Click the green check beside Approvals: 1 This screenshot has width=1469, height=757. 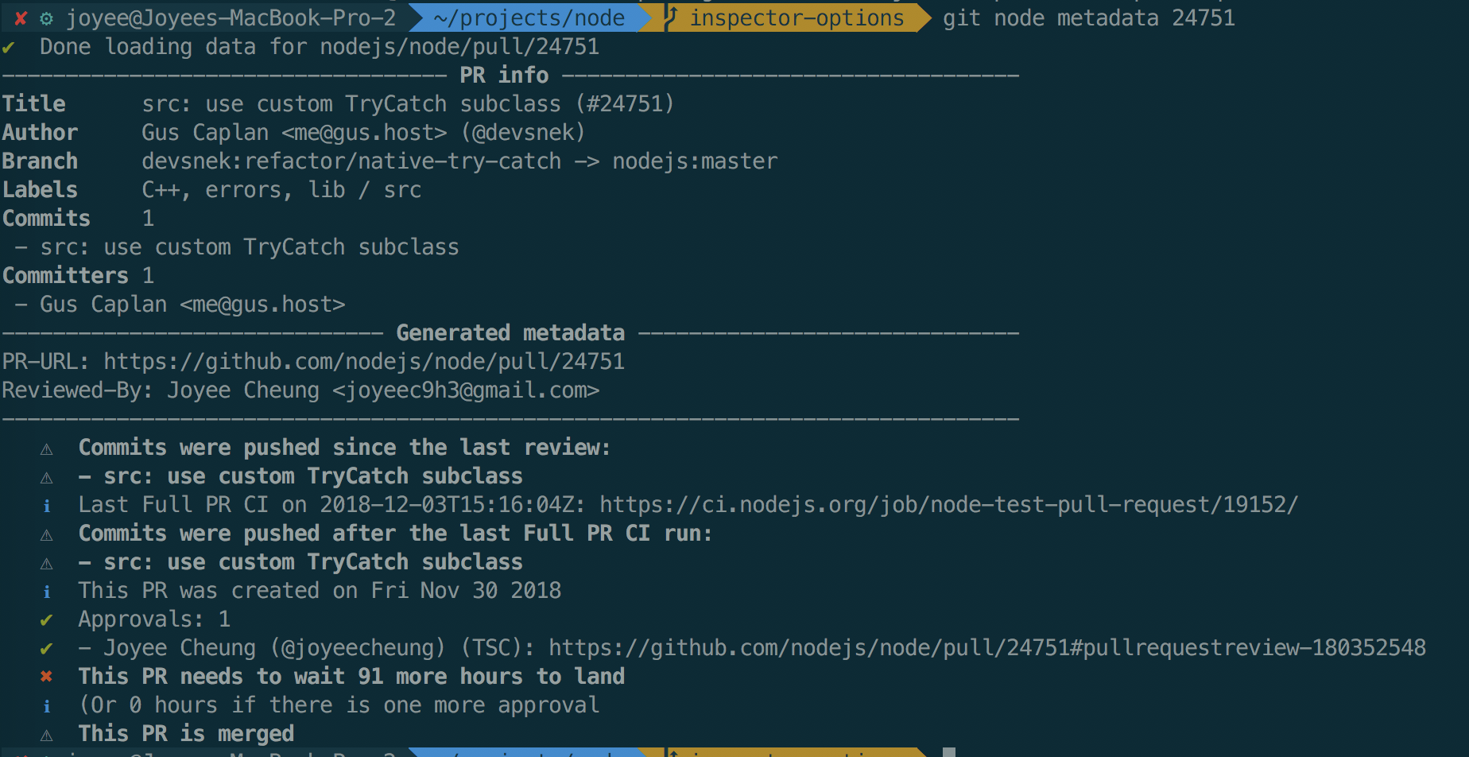[47, 620]
